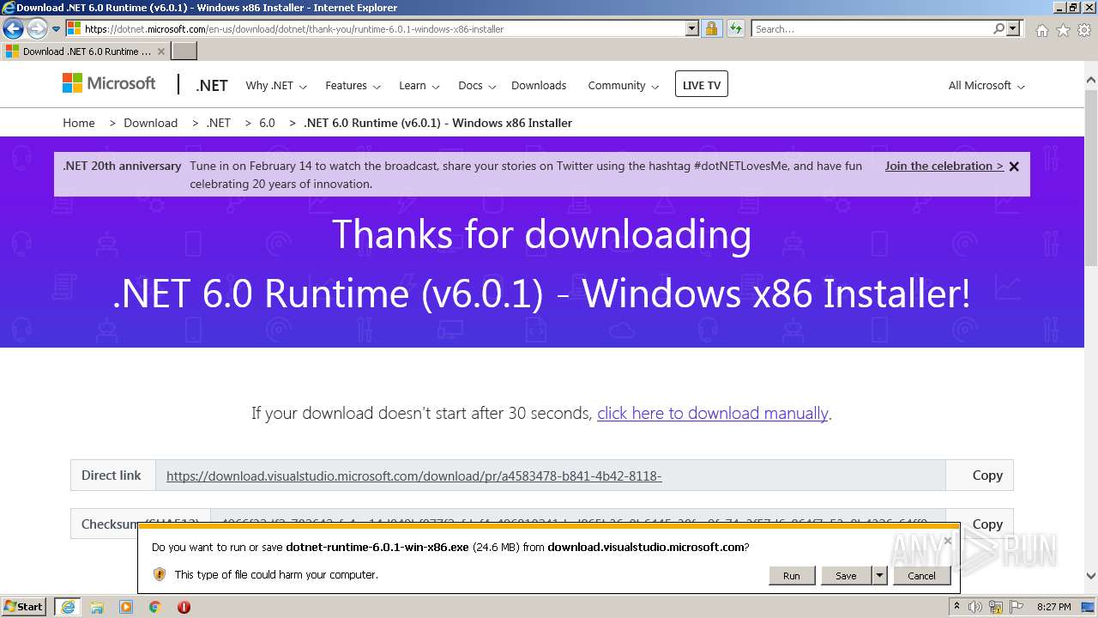
Task: Expand the Docs menu
Action: (x=477, y=85)
